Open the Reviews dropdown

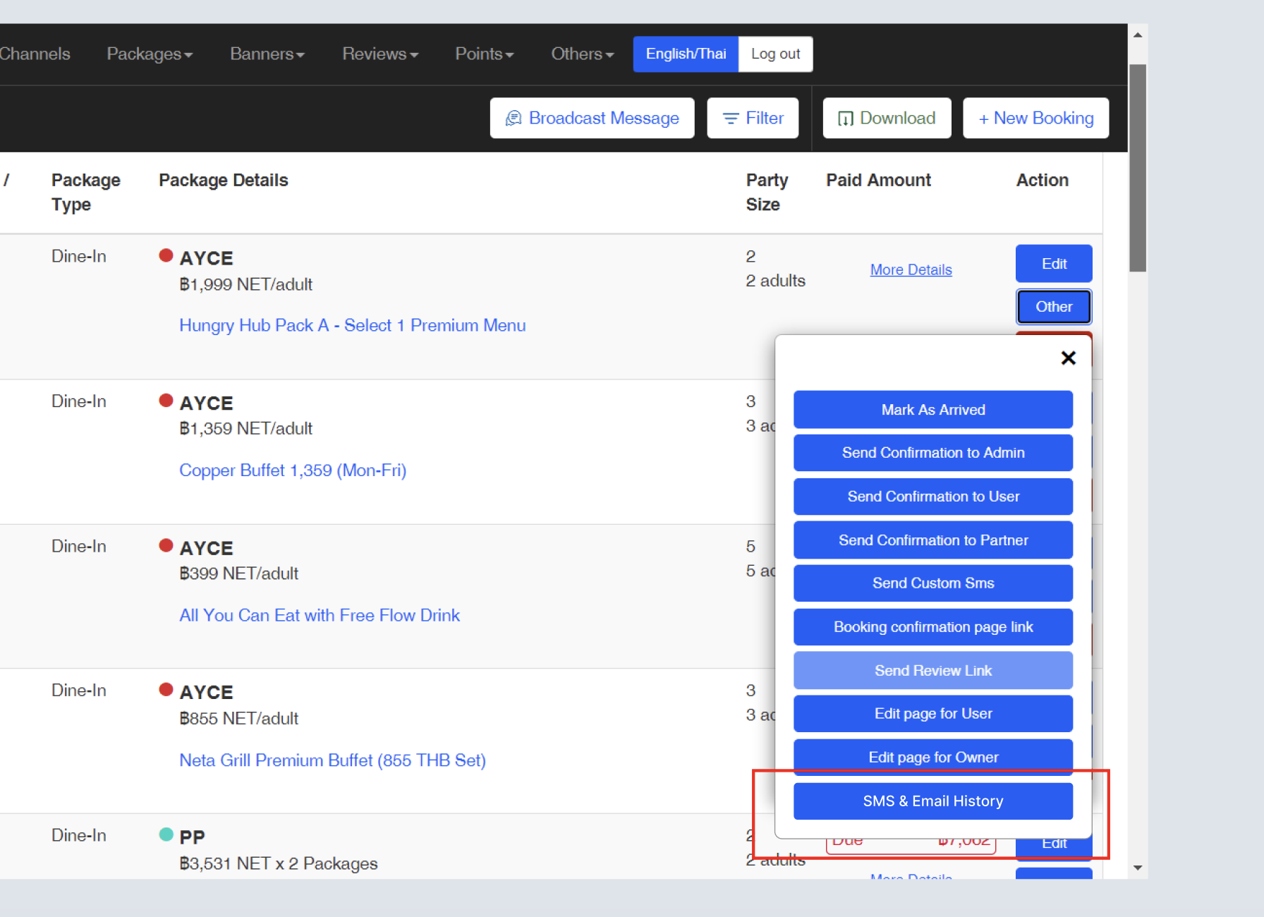tap(379, 54)
